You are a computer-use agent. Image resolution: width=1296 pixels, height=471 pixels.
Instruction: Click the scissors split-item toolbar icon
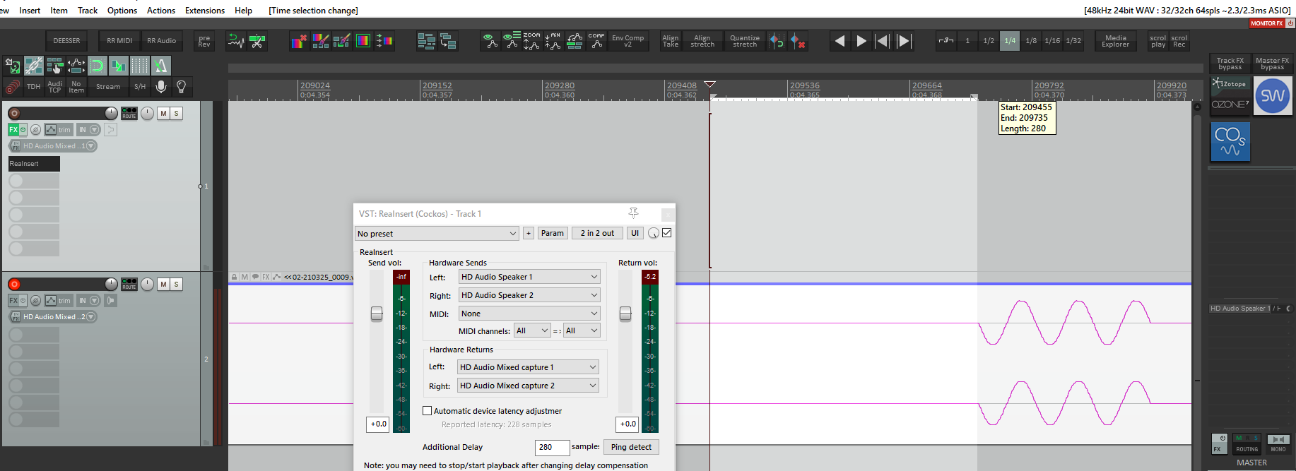[257, 41]
